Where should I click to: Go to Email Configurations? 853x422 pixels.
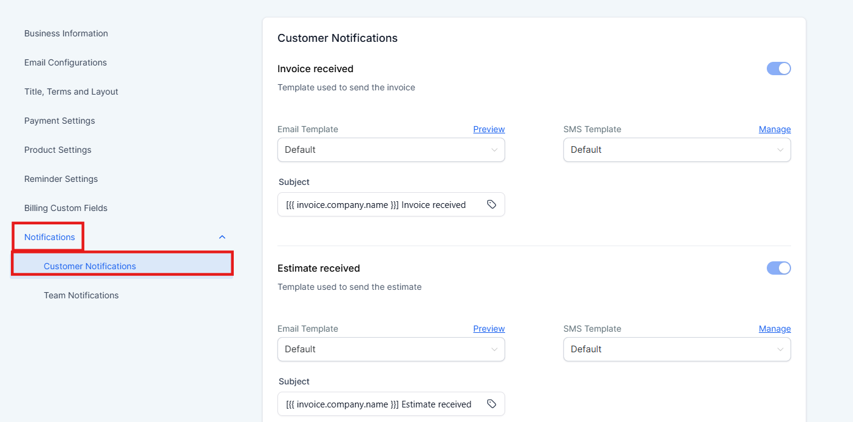tap(66, 62)
